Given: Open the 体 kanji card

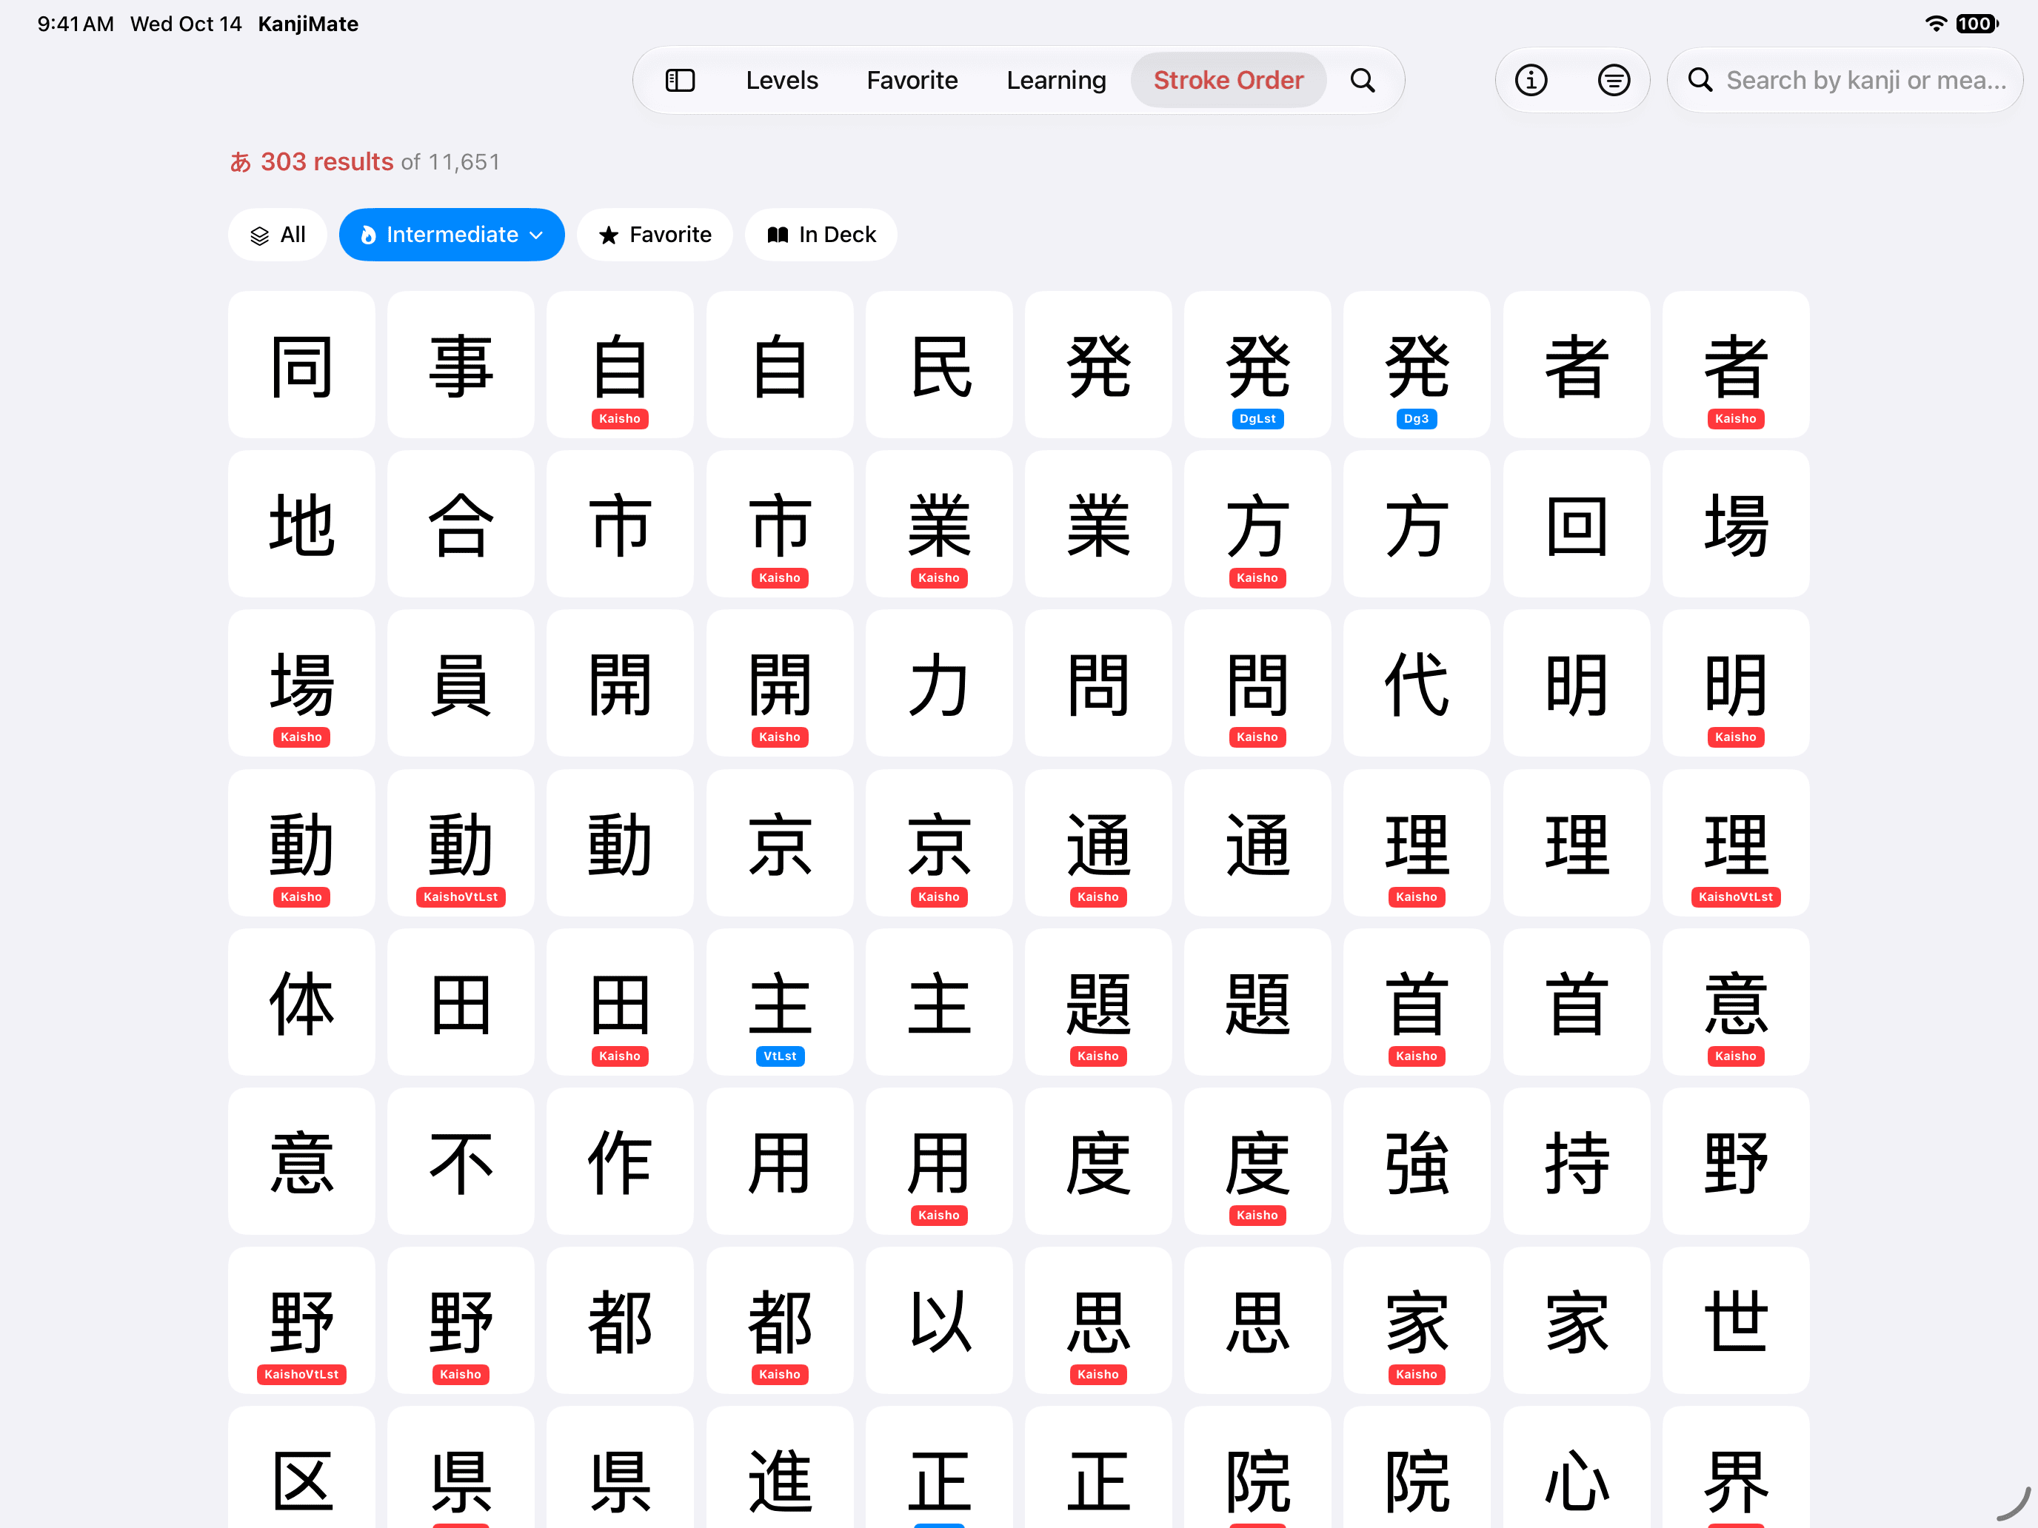Looking at the screenshot, I should [301, 1002].
